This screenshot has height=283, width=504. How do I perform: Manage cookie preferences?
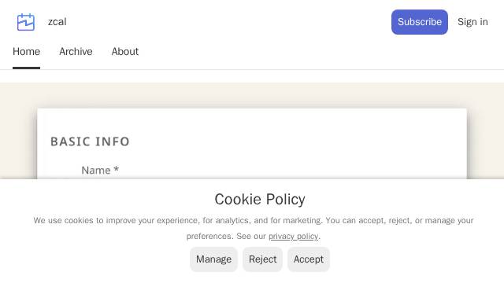click(x=213, y=259)
